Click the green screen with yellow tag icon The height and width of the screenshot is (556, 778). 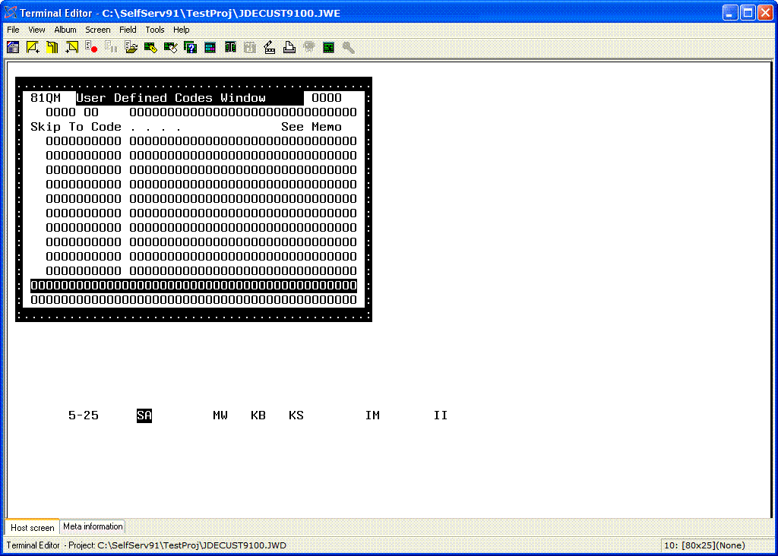(x=151, y=48)
